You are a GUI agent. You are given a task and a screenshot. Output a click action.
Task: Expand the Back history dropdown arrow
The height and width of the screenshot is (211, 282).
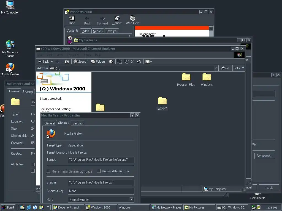point(52,62)
